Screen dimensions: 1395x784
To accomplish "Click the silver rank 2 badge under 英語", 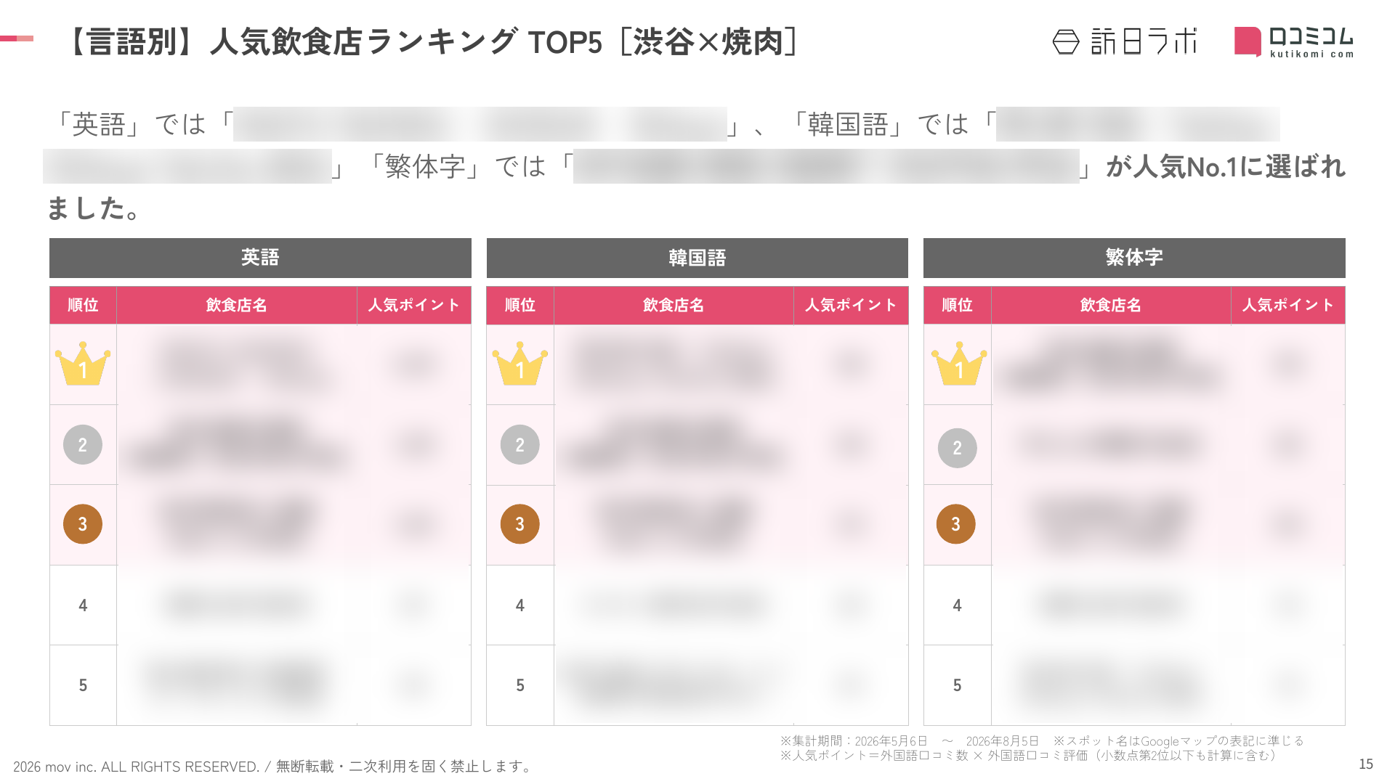I will (83, 444).
